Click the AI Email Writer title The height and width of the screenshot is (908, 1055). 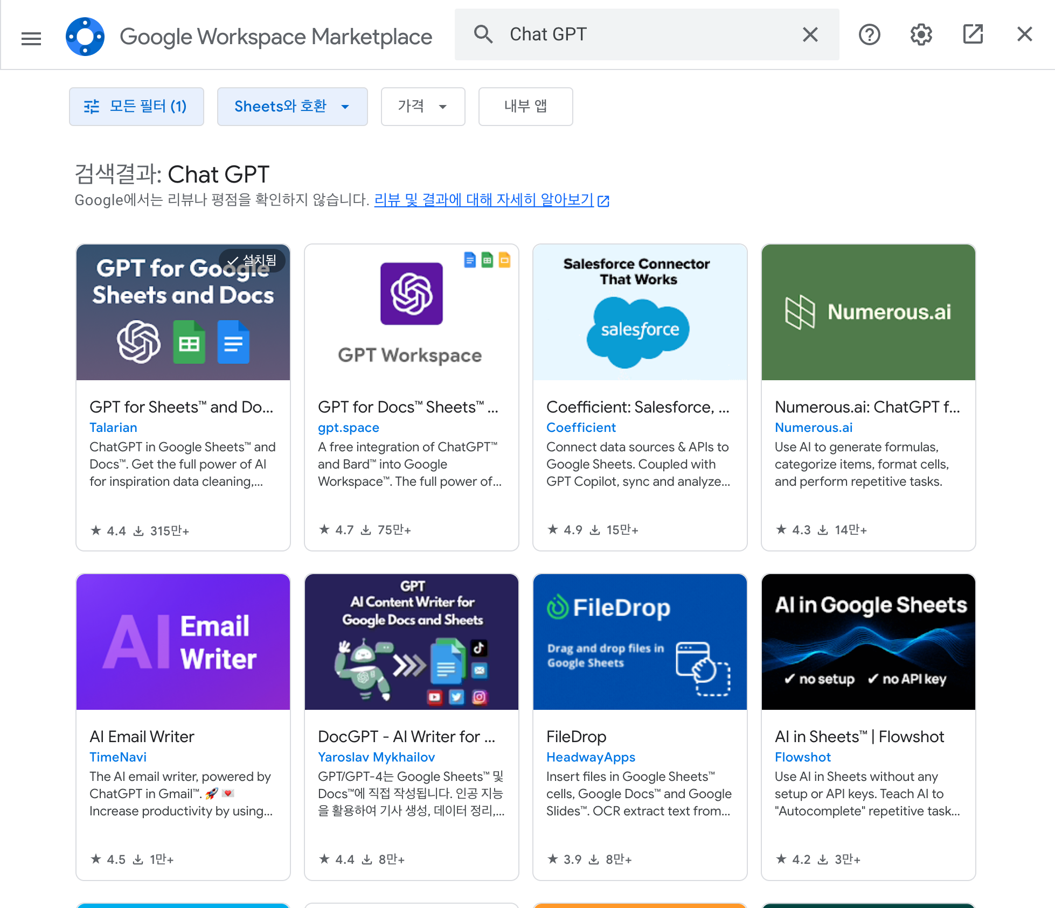(x=142, y=737)
